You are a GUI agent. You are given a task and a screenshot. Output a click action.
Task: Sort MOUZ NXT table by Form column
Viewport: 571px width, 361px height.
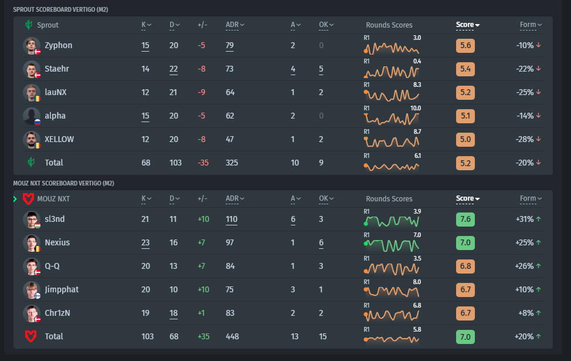point(531,199)
